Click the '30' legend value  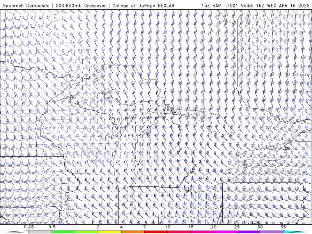[x=260, y=227]
